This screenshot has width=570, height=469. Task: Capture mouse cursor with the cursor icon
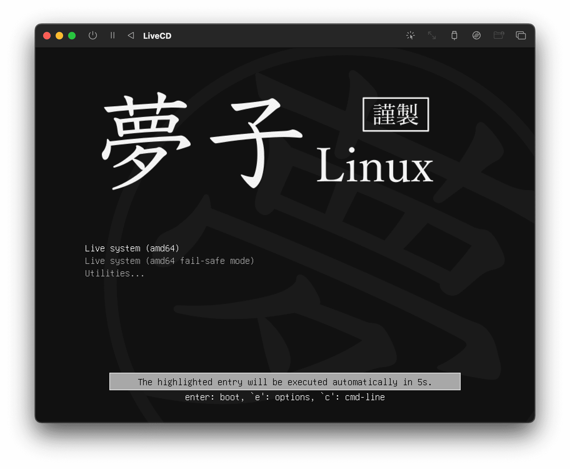(410, 35)
